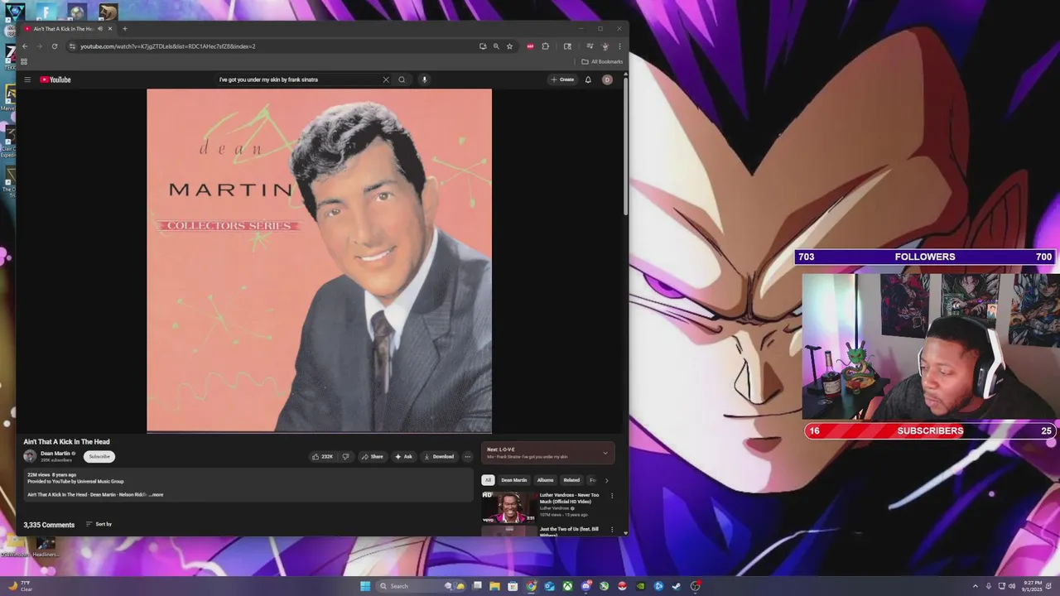Open Luther Vandross Never Too Much thumbnail

509,507
